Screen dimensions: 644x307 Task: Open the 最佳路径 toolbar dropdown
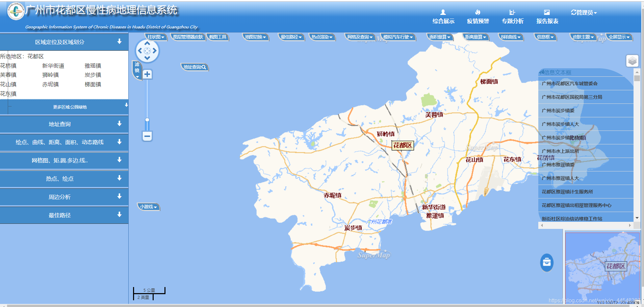tap(291, 37)
